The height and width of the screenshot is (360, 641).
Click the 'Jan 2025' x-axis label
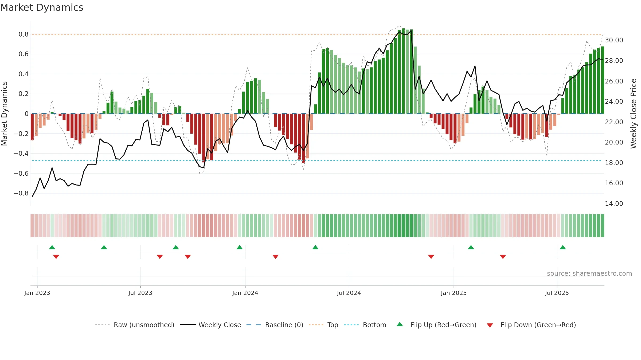coord(454,293)
